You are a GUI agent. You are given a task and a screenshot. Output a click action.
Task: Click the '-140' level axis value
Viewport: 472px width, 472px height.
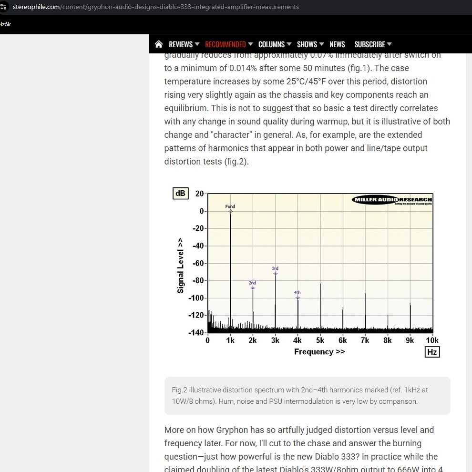[196, 333]
